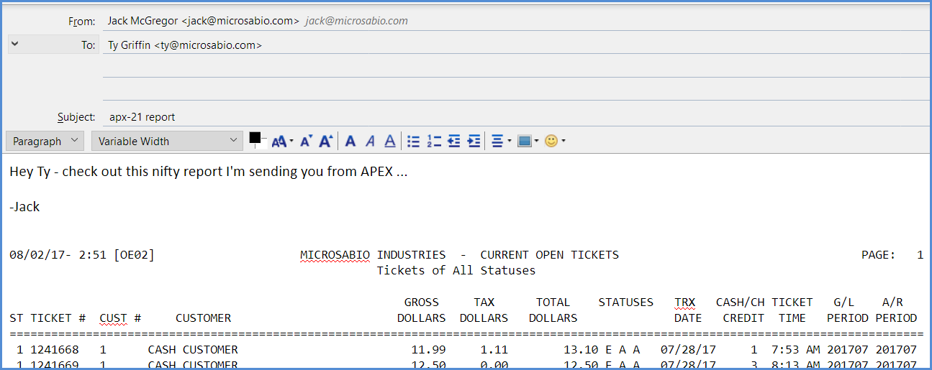
Task: Open the Variable Width font dropdown
Action: pyautogui.click(x=167, y=142)
